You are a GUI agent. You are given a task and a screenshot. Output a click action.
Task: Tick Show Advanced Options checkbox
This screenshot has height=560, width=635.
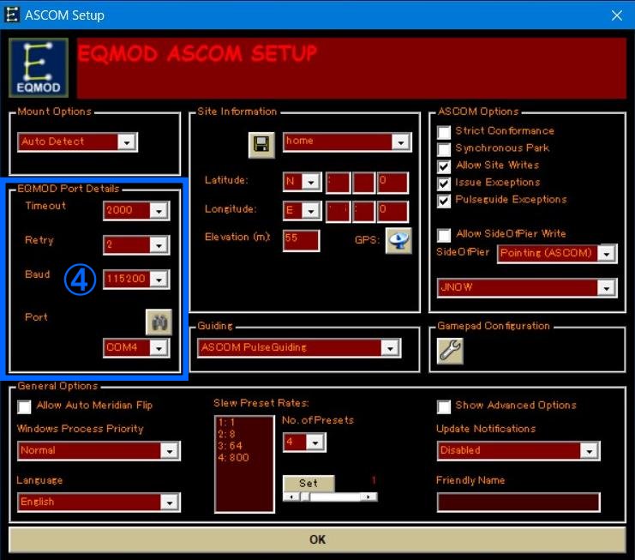click(x=444, y=406)
